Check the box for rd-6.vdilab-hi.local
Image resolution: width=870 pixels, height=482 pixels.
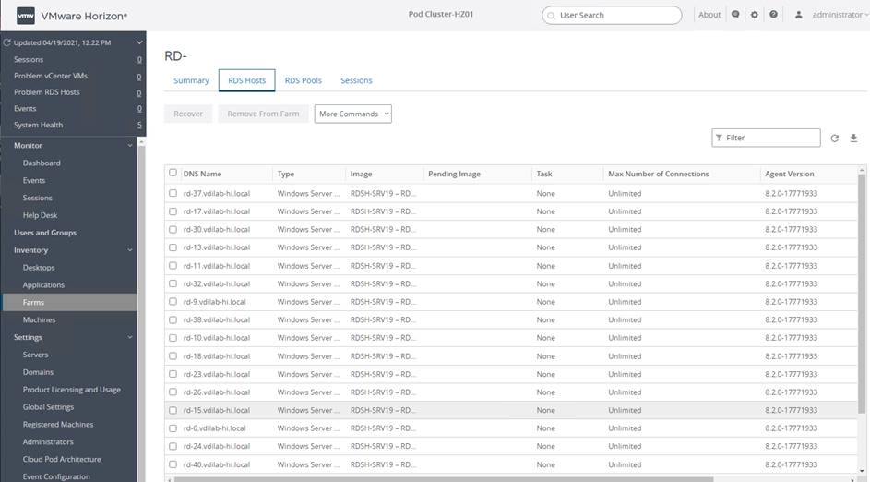[173, 428]
